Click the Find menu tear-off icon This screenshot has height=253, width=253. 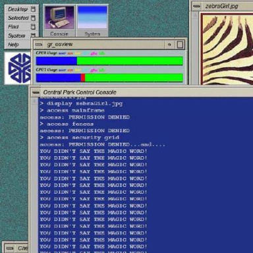[x=33, y=26]
